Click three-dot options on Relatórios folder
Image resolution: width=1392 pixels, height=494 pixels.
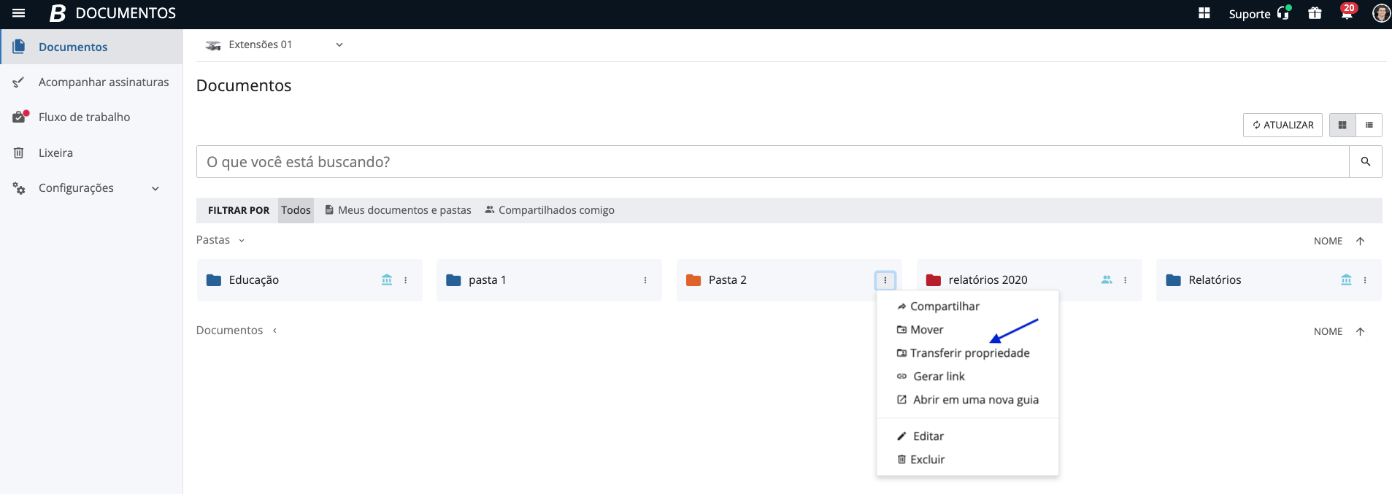(x=1365, y=280)
